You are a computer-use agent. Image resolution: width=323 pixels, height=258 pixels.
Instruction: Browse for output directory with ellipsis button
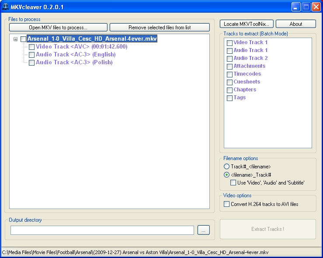click(204, 230)
